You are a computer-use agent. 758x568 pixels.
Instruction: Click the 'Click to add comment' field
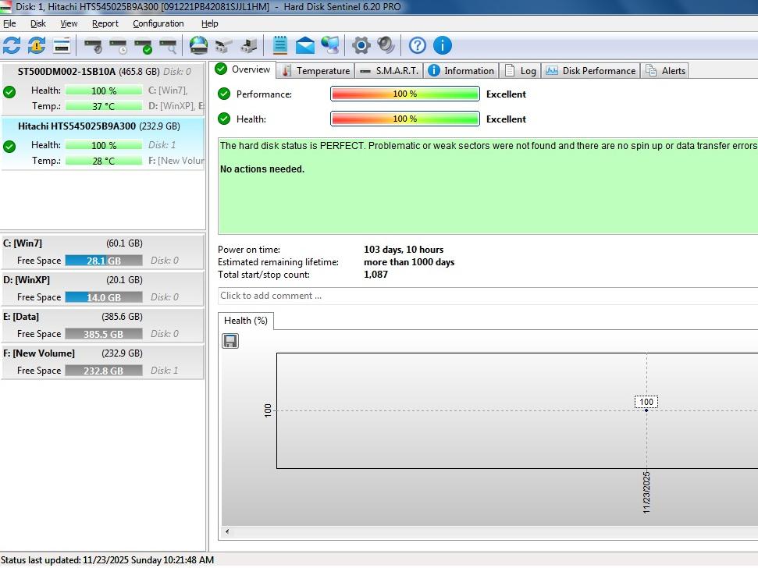point(484,296)
